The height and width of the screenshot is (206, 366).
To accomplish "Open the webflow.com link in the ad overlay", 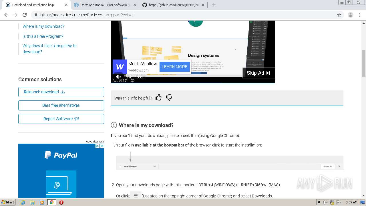I will 138,70.
